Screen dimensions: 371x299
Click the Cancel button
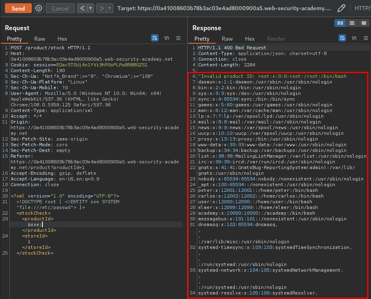click(x=60, y=8)
